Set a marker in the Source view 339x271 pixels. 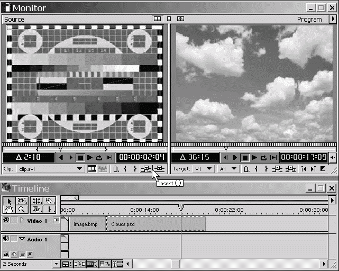(x=116, y=169)
